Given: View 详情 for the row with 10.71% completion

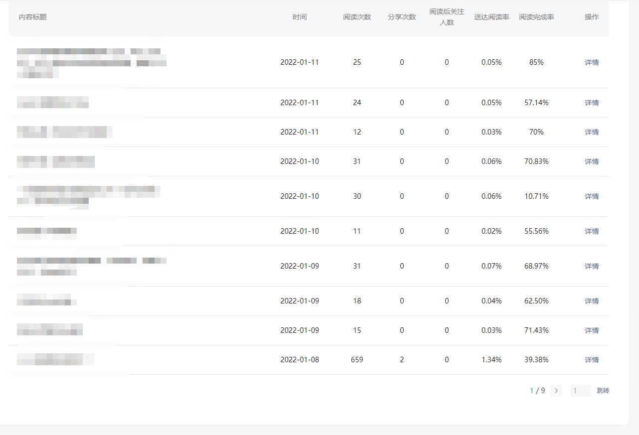Looking at the screenshot, I should [x=592, y=196].
